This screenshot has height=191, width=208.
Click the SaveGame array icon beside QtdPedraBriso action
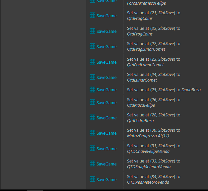pyautogui.click(x=93, y=117)
